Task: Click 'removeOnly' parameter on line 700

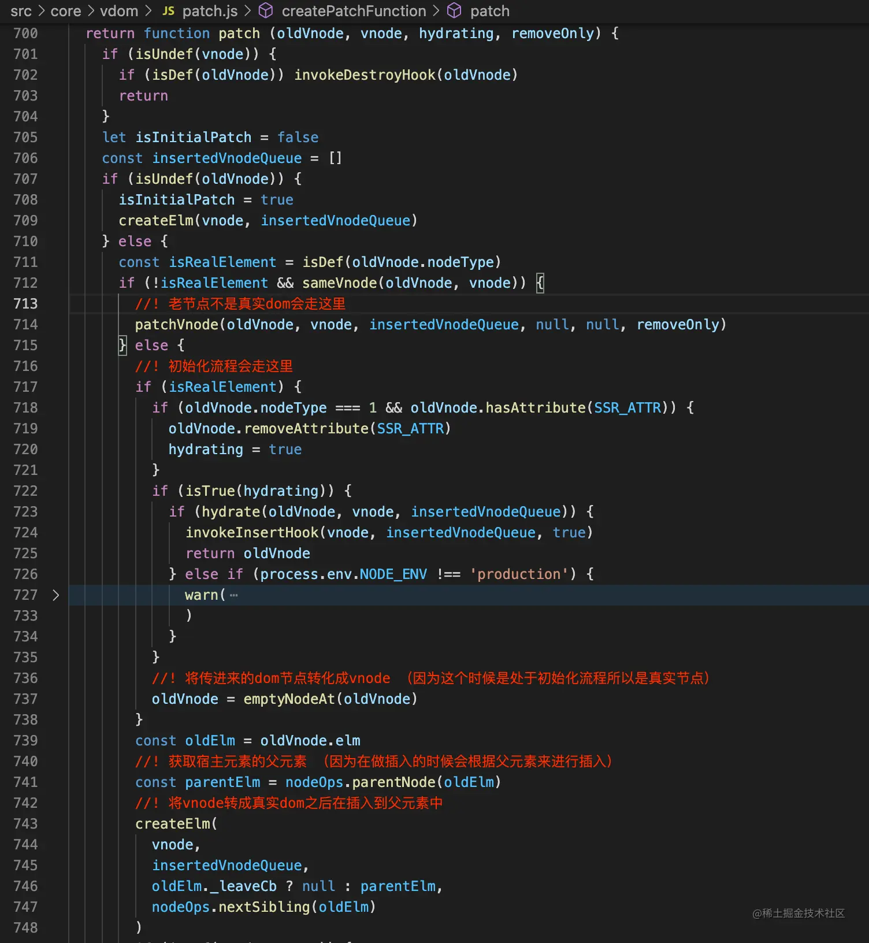Action: click(x=553, y=34)
